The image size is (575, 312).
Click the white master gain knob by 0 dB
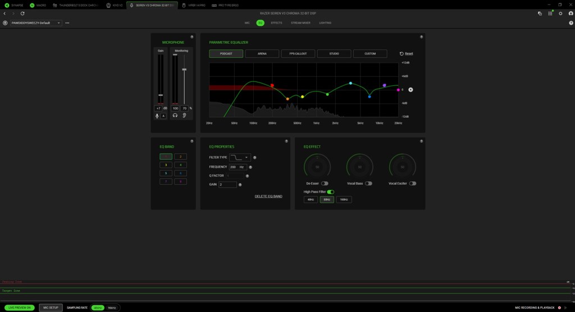click(x=410, y=89)
